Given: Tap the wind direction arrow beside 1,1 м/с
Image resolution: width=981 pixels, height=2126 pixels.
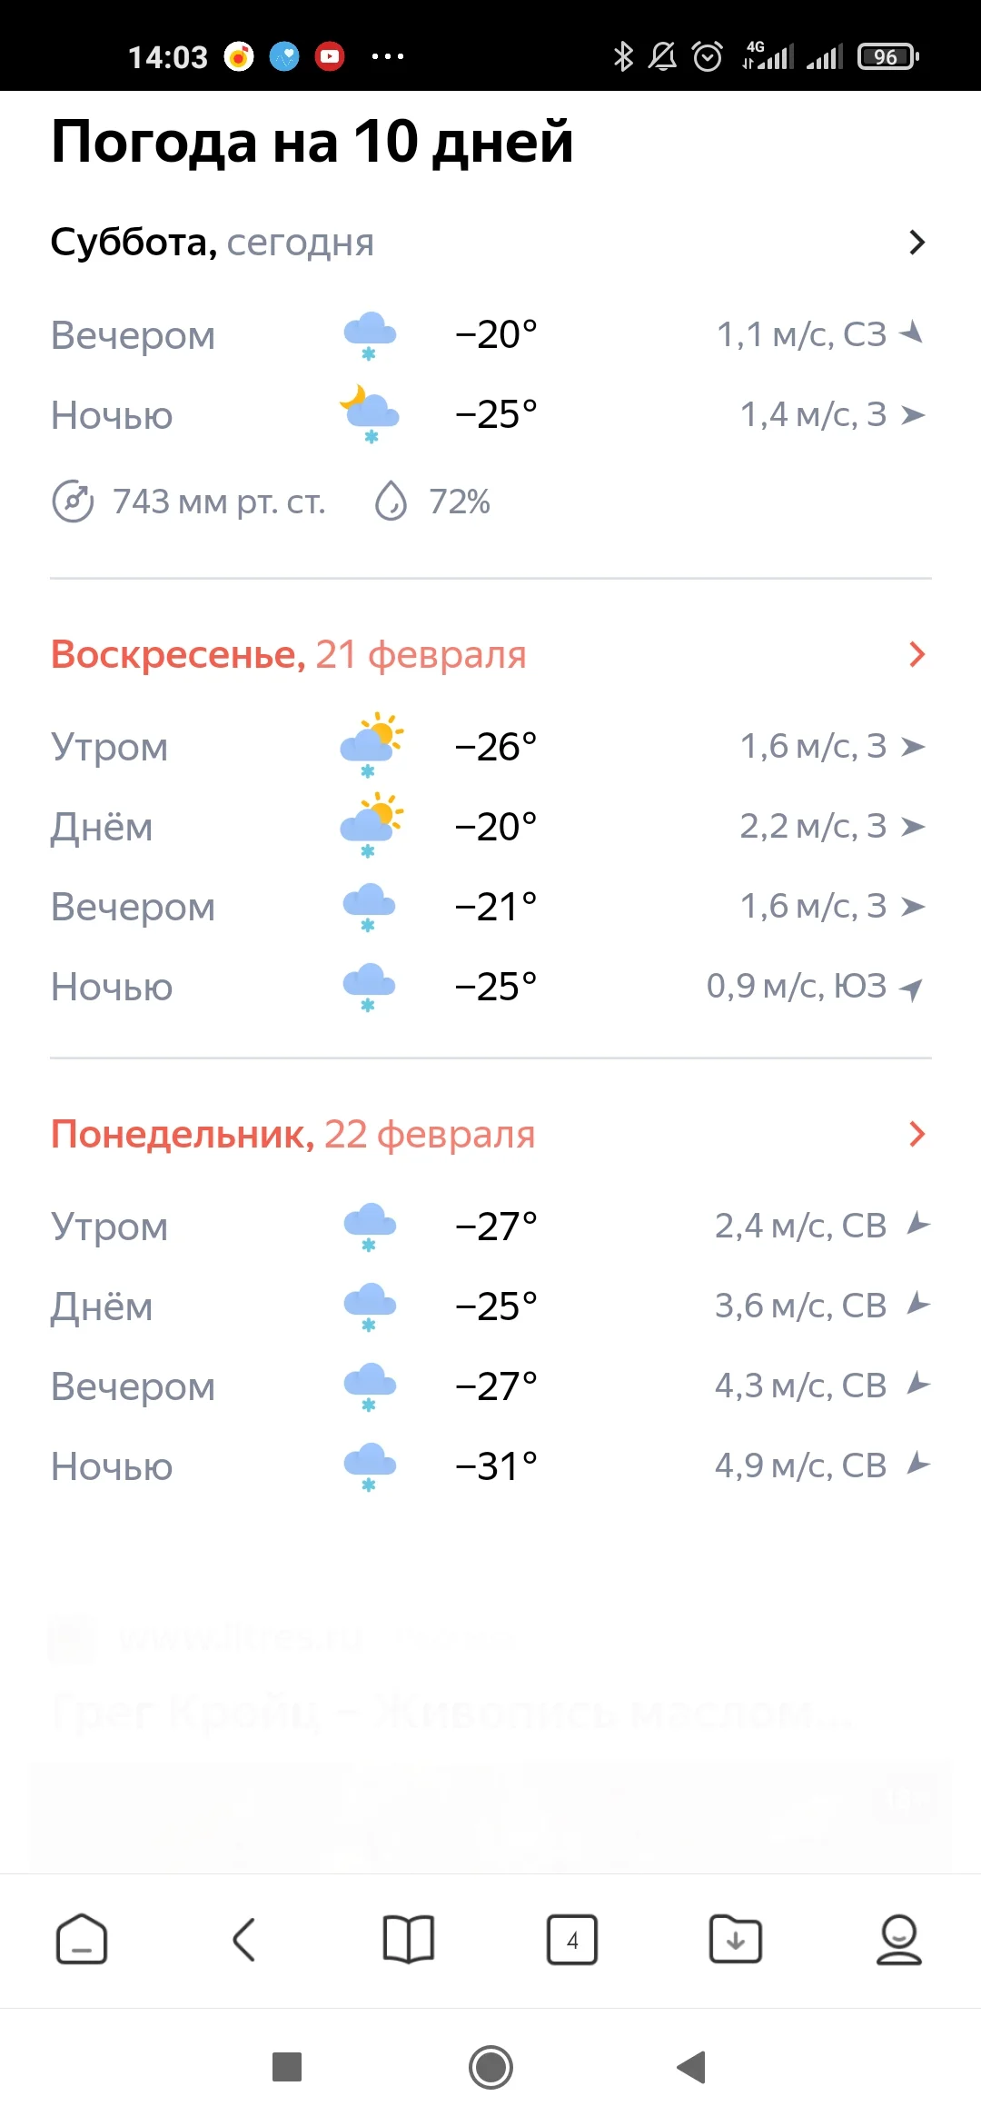Looking at the screenshot, I should 911,333.
